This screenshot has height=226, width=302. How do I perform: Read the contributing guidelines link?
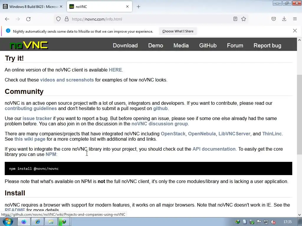(x=31, y=108)
